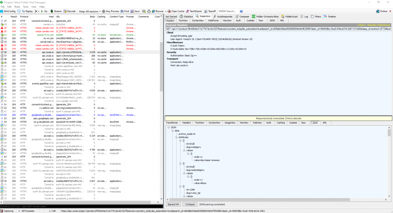Click the blue help icon beside MSDN Search
Image resolution: width=393 pixels, height=213 pixels.
click(x=241, y=11)
